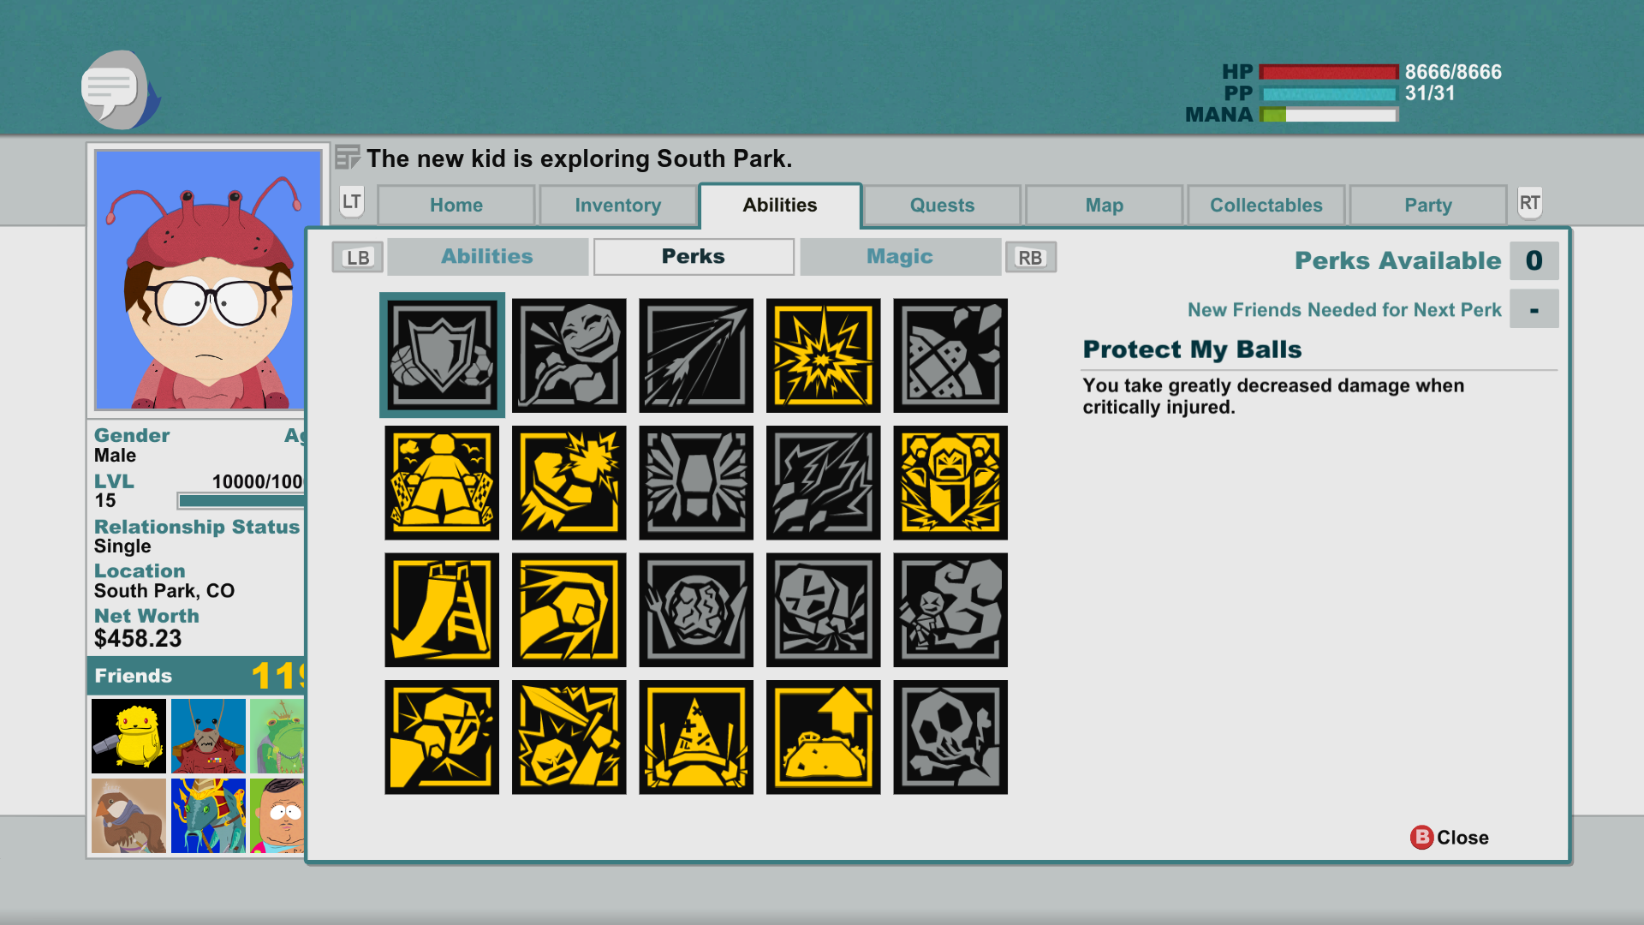This screenshot has width=1644, height=925.
Task: Click the level experience progress bar
Action: coord(241,501)
